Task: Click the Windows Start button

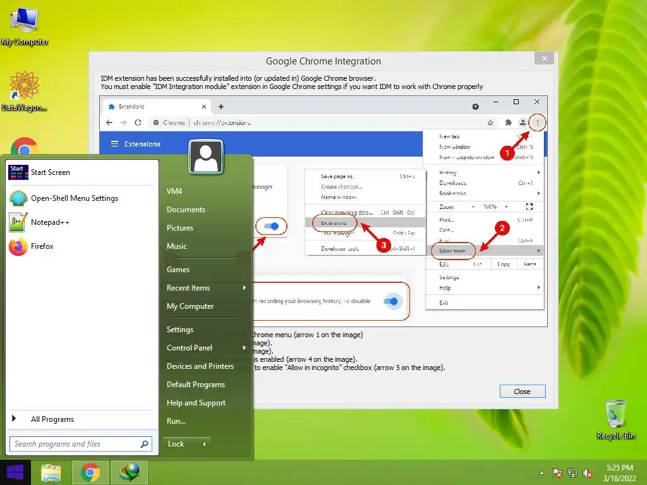Action: tap(15, 472)
